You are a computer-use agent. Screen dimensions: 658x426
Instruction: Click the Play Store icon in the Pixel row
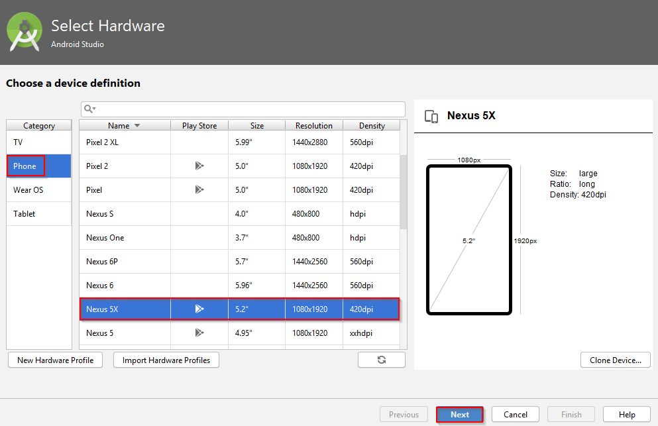point(199,189)
